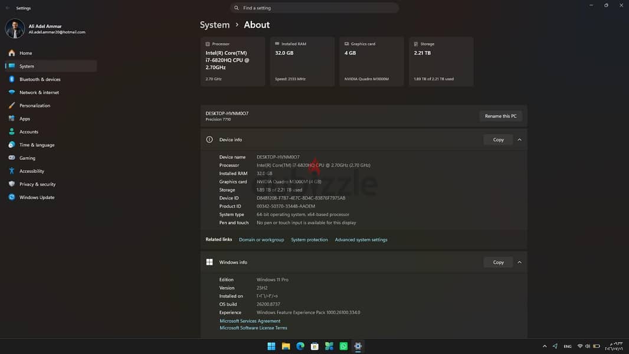This screenshot has width=629, height=354.
Task: Open Advanced system settings link
Action: click(361, 240)
